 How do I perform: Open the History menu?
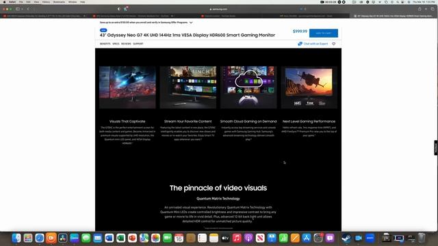(46, 2)
